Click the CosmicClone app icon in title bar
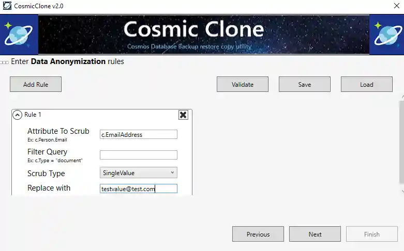This screenshot has height=251, width=404. coord(7,6)
